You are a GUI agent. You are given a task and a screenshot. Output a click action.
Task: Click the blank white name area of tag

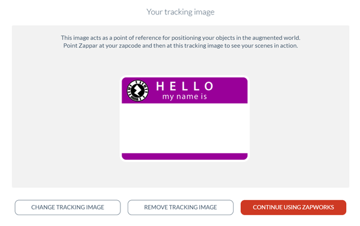click(185, 128)
